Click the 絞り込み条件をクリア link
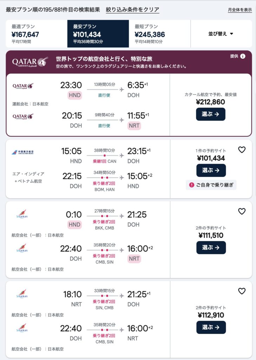 [x=132, y=9]
